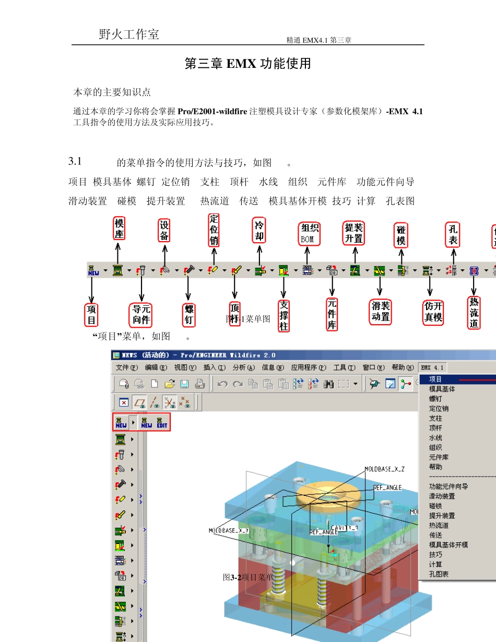The image size is (496, 642).
Task: Click Save disk icon in Pro/ENGINEER toolbar
Action: (x=184, y=384)
